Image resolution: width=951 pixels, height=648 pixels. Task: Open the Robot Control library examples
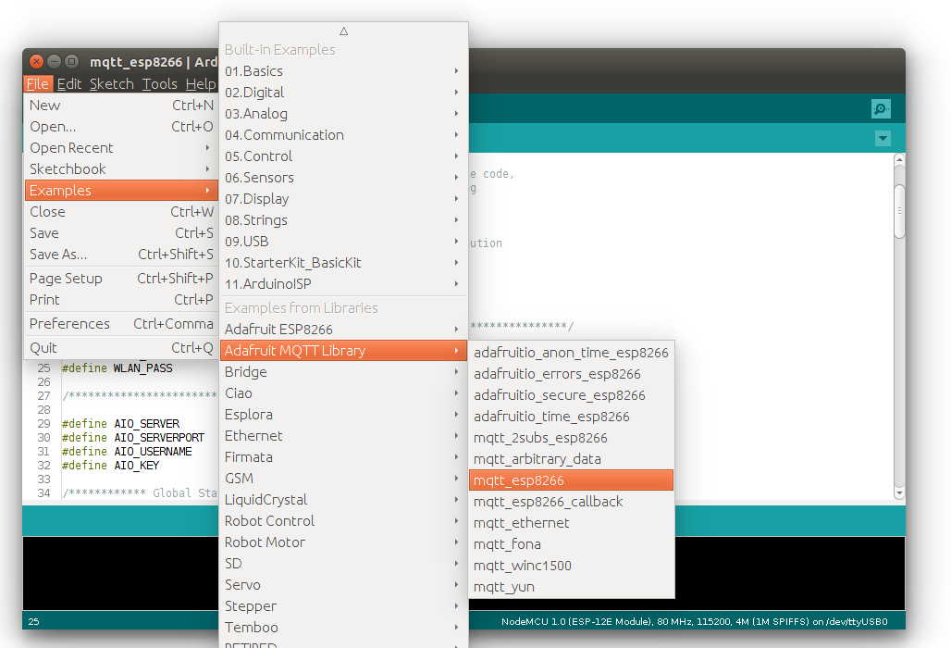(343, 520)
